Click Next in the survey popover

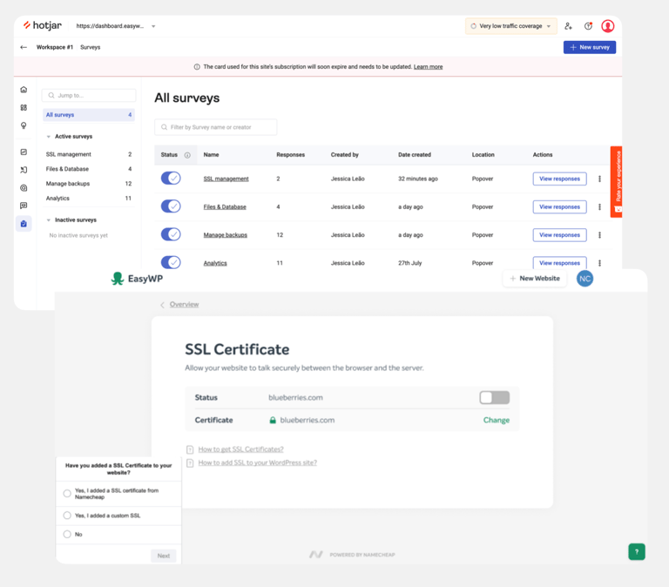(164, 556)
